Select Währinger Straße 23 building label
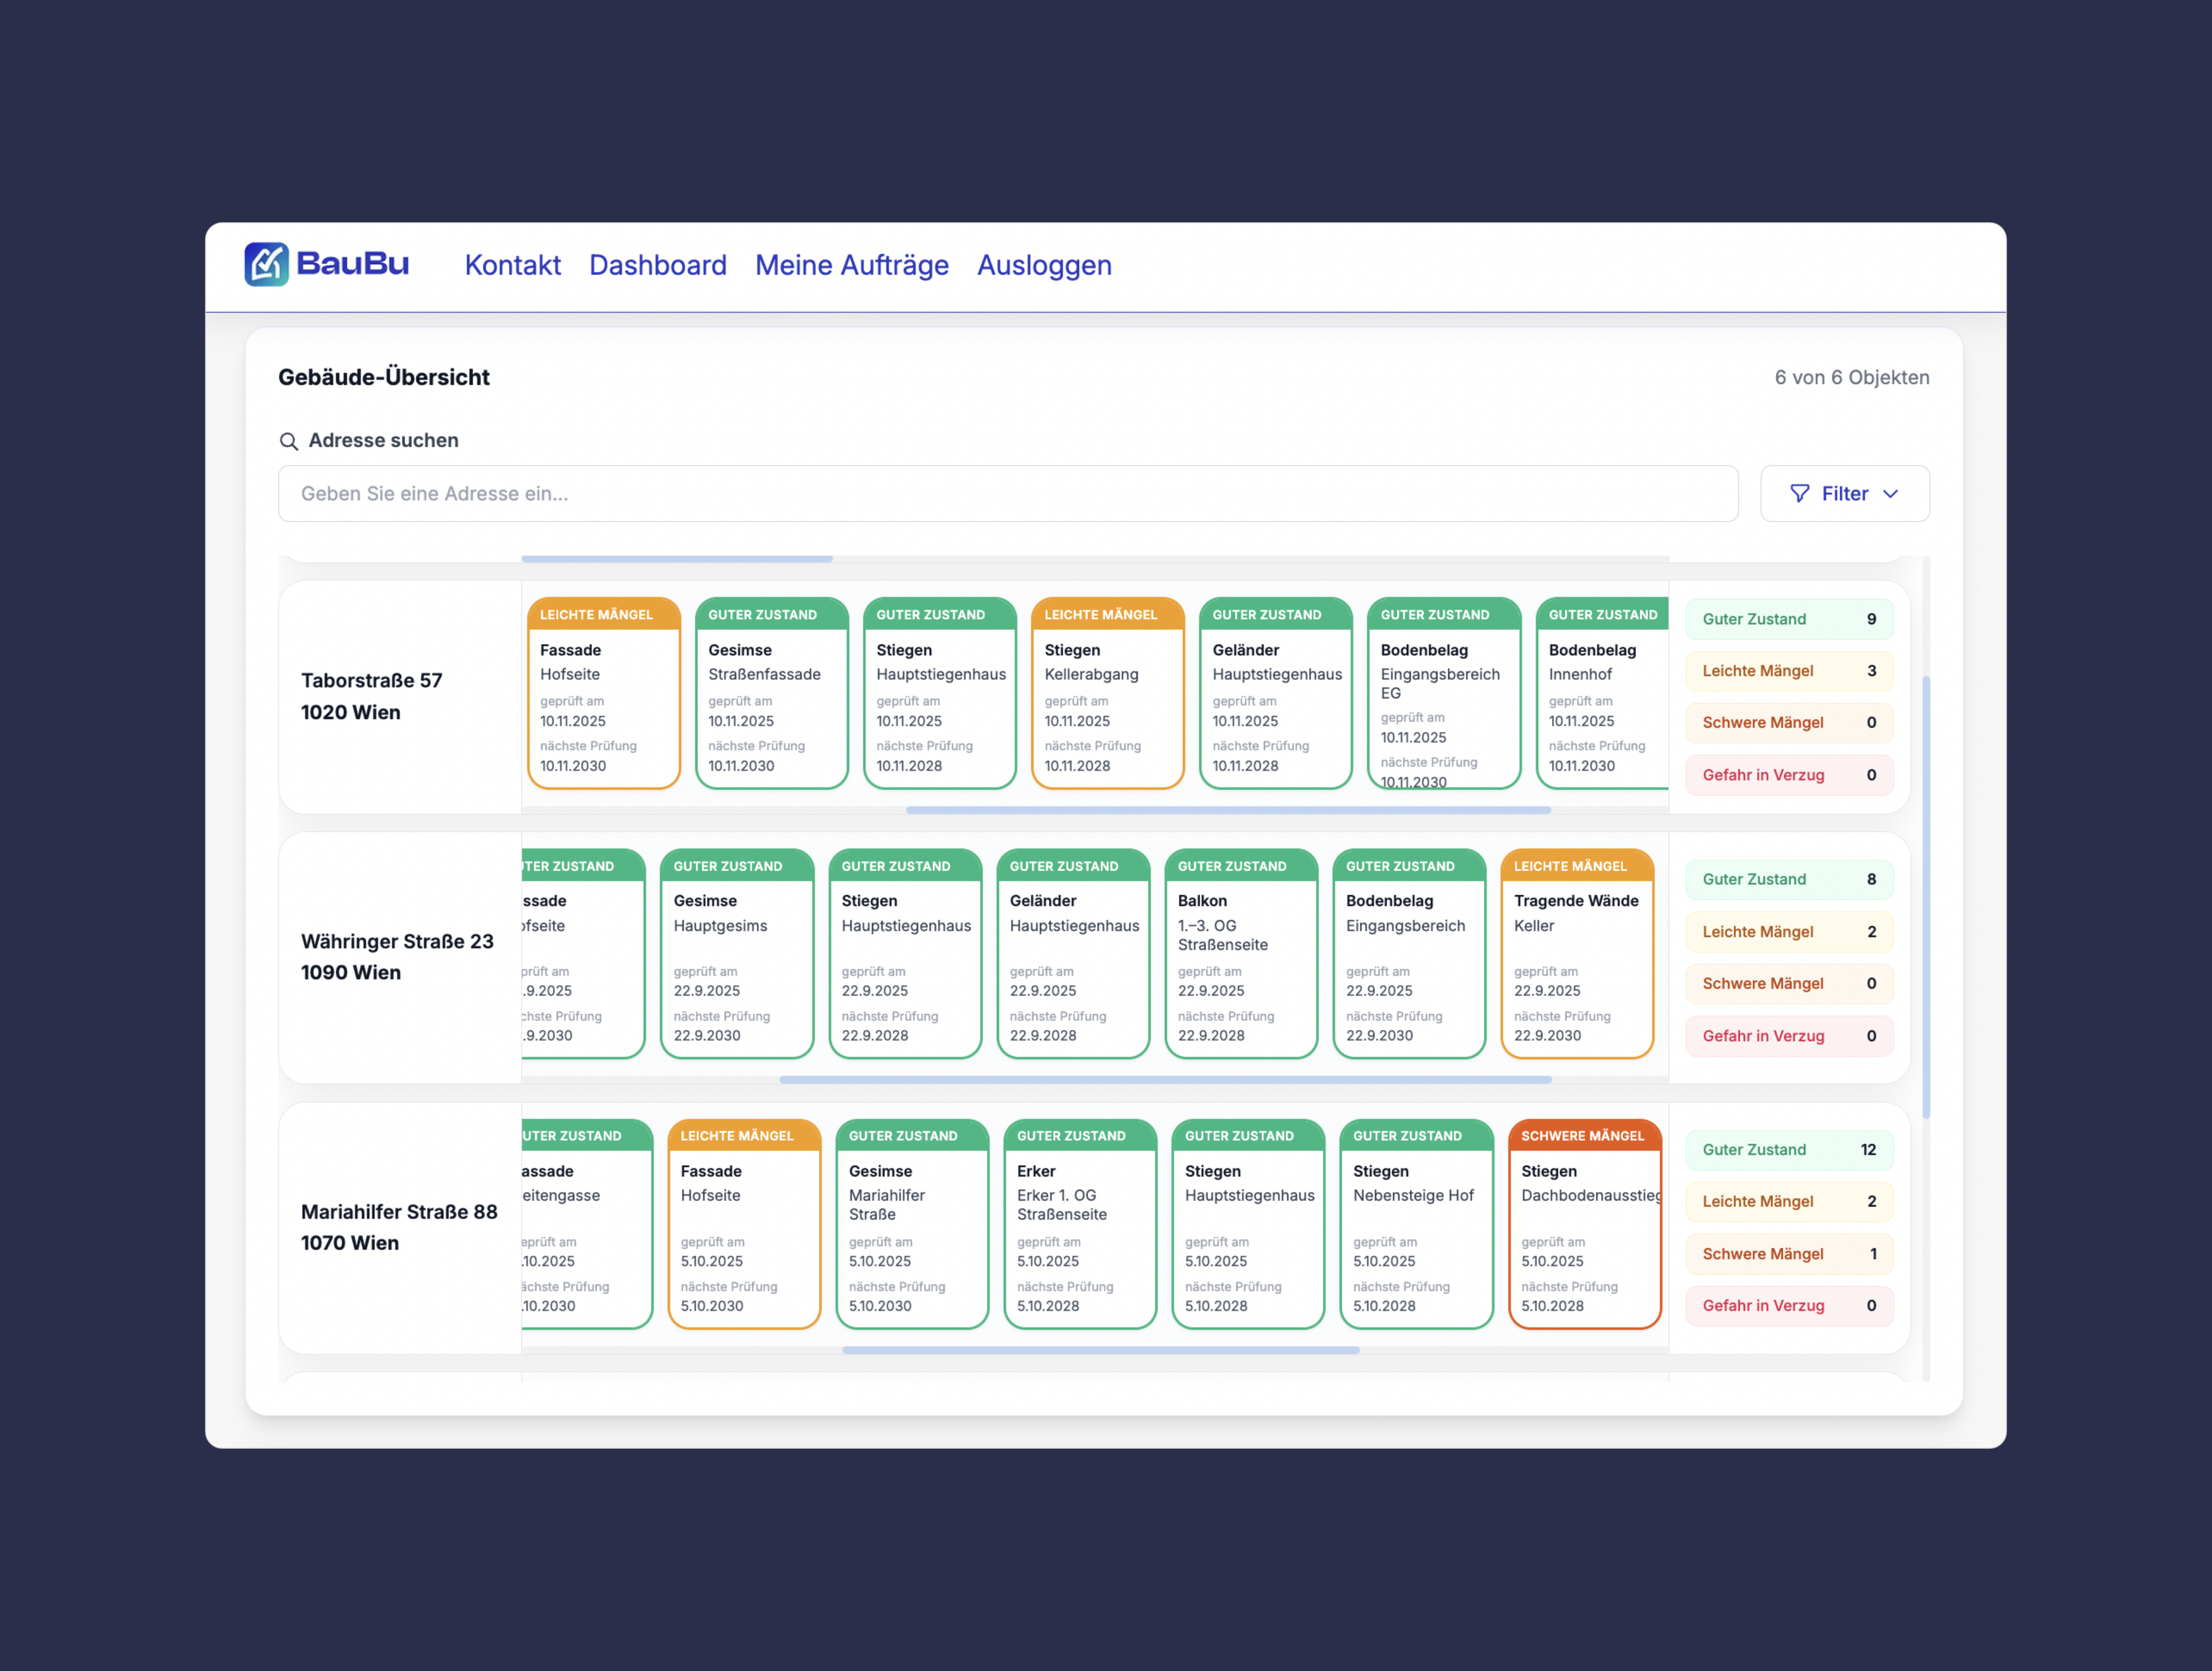This screenshot has height=1671, width=2212. pyautogui.click(x=397, y=957)
